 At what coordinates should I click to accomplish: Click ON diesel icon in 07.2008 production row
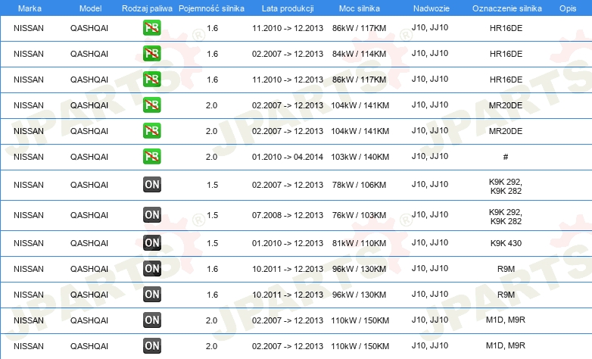point(152,214)
